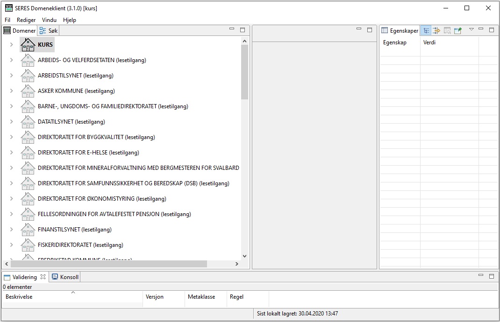Select FISKERIDIREKTORATET (lesetilgang) row
The width and height of the screenshot is (500, 322).
click(x=81, y=245)
